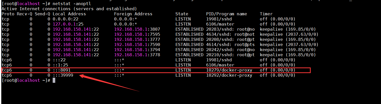Click the '20210/sshd: root@pt' process entry
The width and height of the screenshot is (381, 104).
tap(230, 55)
